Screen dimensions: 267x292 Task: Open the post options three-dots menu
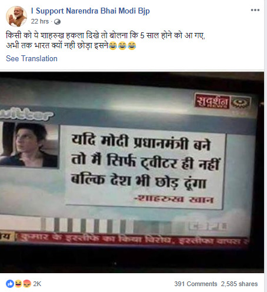pos(255,10)
